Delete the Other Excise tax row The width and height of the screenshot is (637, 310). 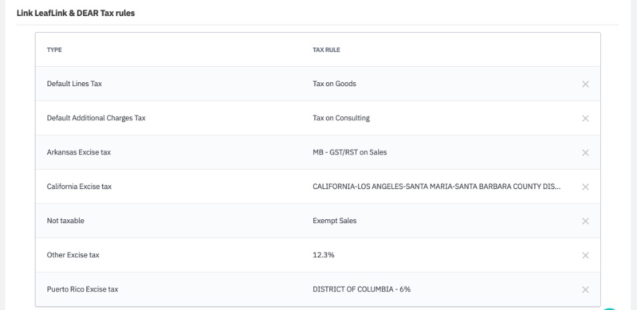pyautogui.click(x=585, y=255)
